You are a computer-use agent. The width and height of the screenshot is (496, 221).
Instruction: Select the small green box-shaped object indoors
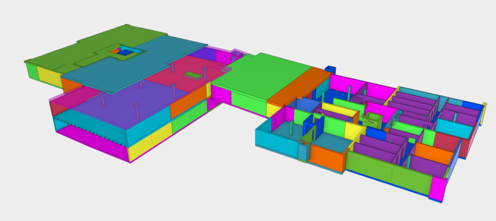[373, 121]
